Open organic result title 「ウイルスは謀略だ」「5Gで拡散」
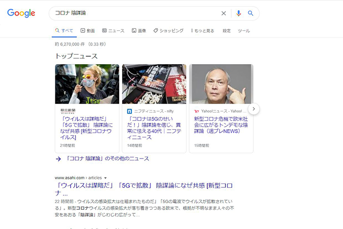 click(144, 189)
